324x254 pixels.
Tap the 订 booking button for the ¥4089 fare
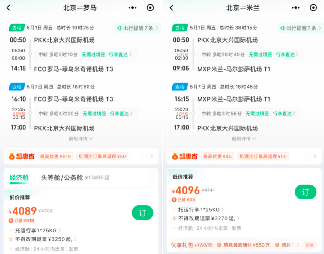142,213
